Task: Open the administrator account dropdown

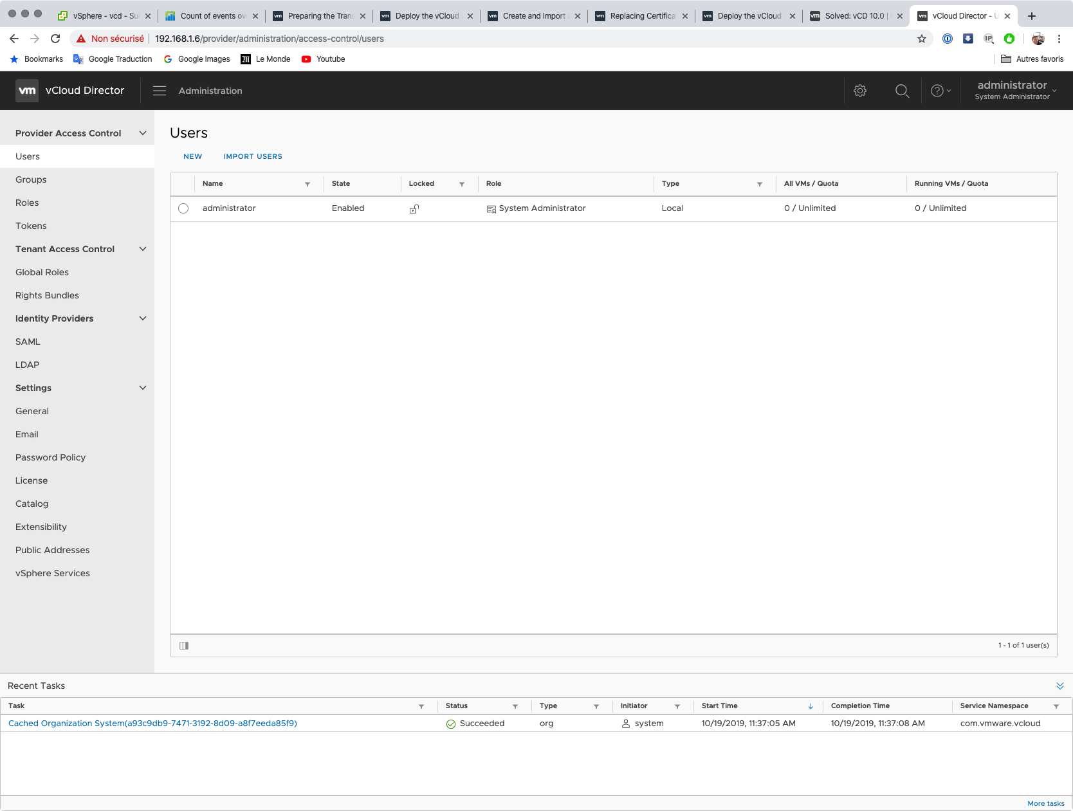Action: click(1016, 90)
